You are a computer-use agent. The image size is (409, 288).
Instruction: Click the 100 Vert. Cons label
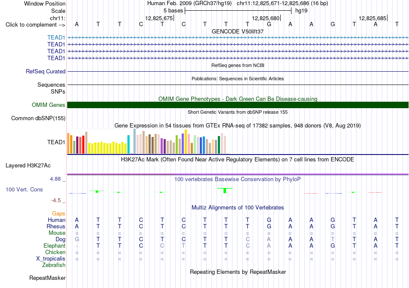[x=24, y=189]
